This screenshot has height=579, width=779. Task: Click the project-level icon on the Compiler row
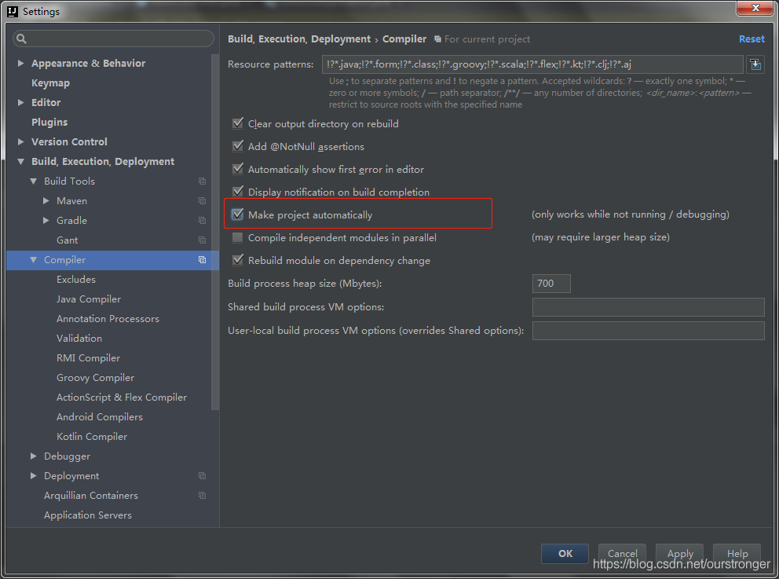pos(202,260)
